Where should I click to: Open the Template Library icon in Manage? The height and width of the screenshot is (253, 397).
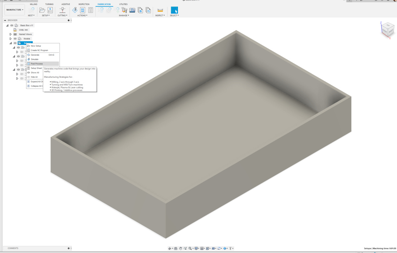(148, 10)
